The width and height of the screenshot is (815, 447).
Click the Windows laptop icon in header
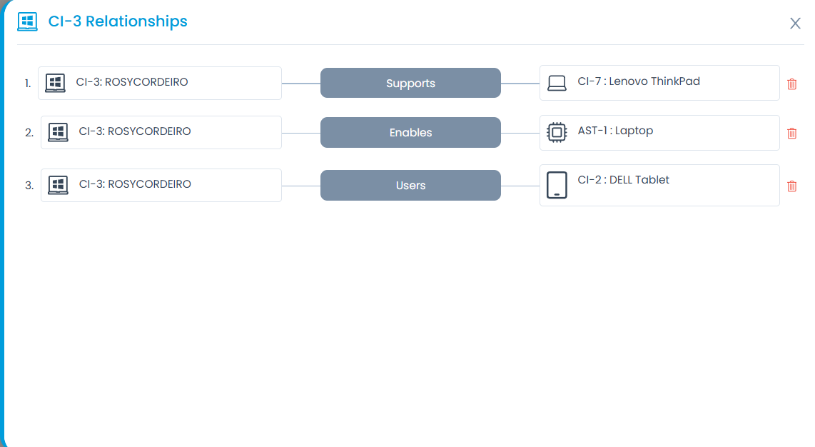(x=27, y=21)
